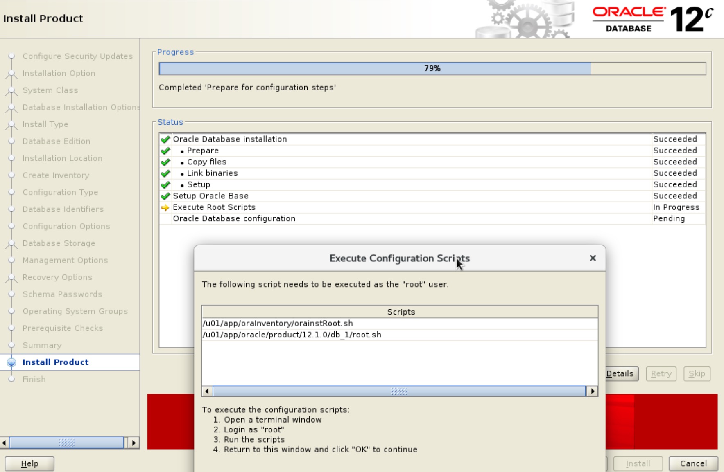The image size is (724, 472).
Task: Select Database Identifiers step
Action: click(x=63, y=209)
